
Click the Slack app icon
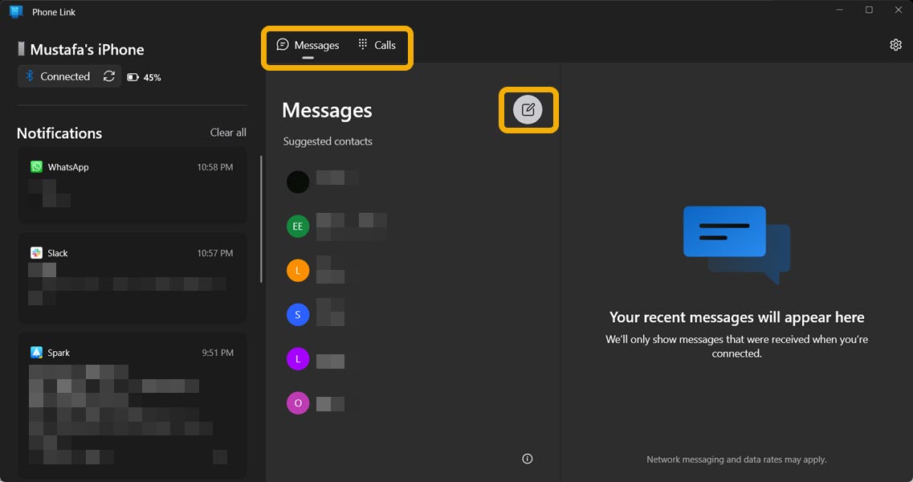click(x=36, y=253)
